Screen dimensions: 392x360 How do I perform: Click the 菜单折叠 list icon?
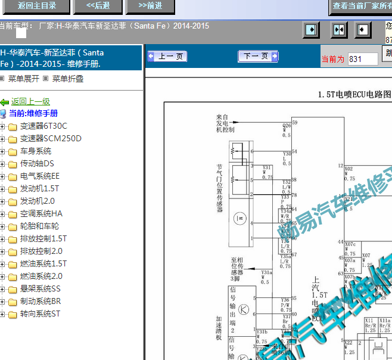(x=45, y=79)
